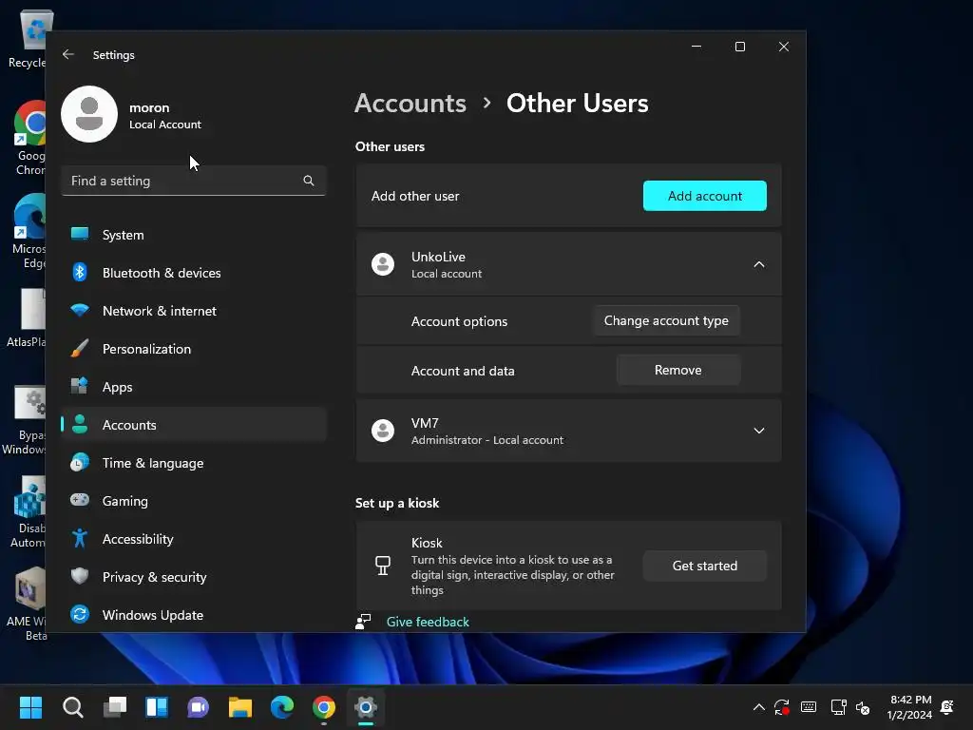Viewport: 973px width, 730px height.
Task: Open the clock showing 8:42 PM
Action: tap(909, 707)
